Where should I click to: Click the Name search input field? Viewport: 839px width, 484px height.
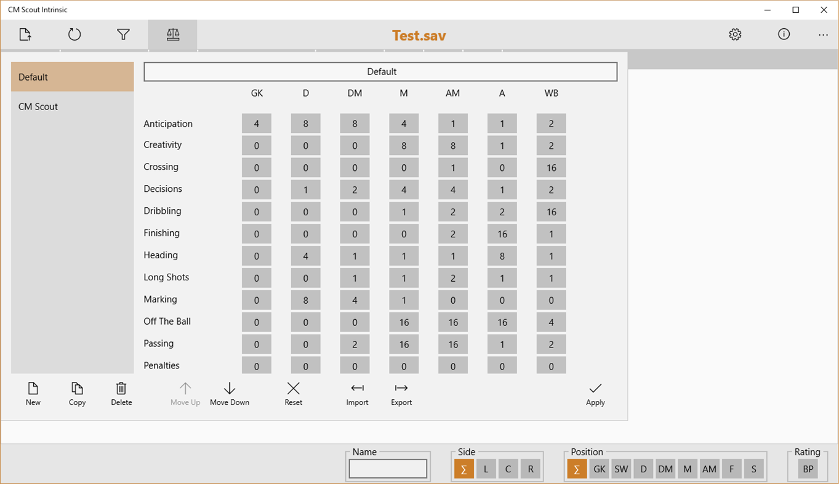388,469
